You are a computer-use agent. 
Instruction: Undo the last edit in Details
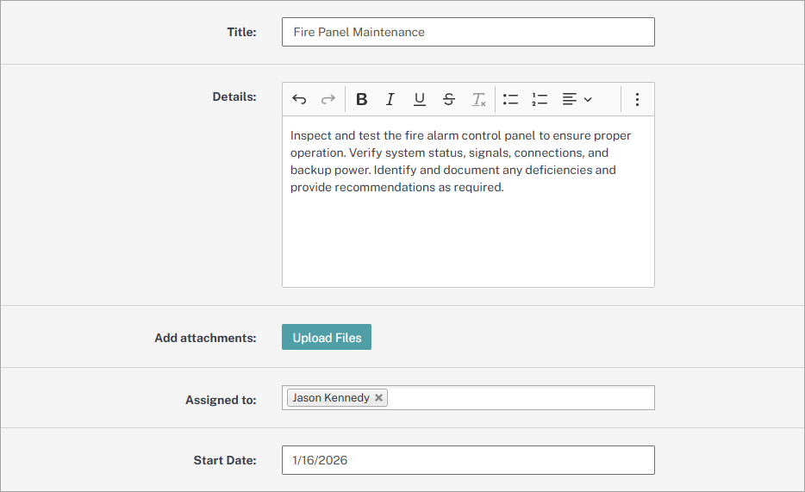pos(299,99)
